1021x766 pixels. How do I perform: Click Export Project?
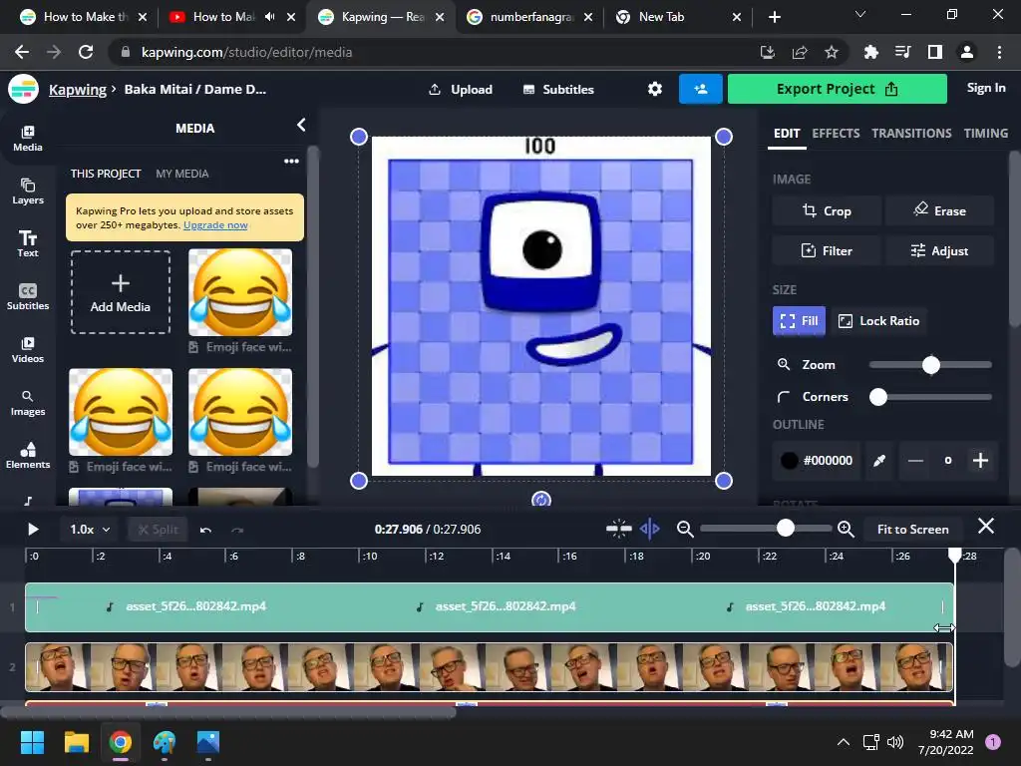(837, 89)
